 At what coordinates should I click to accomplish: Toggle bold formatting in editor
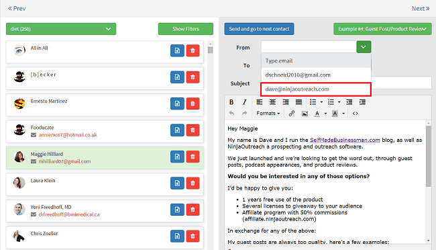coord(231,102)
